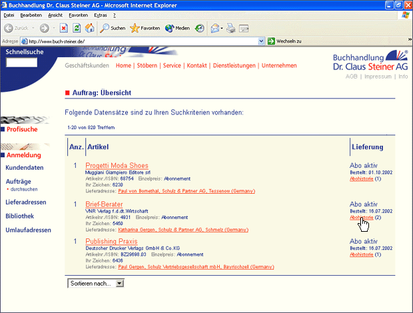Viewport: 413px width, 313px height.
Task: Click the Buchhandlung Dr. Claus Steiner AG logo
Action: 370,61
